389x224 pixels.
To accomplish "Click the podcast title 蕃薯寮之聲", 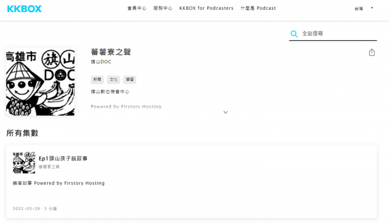I will click(111, 52).
